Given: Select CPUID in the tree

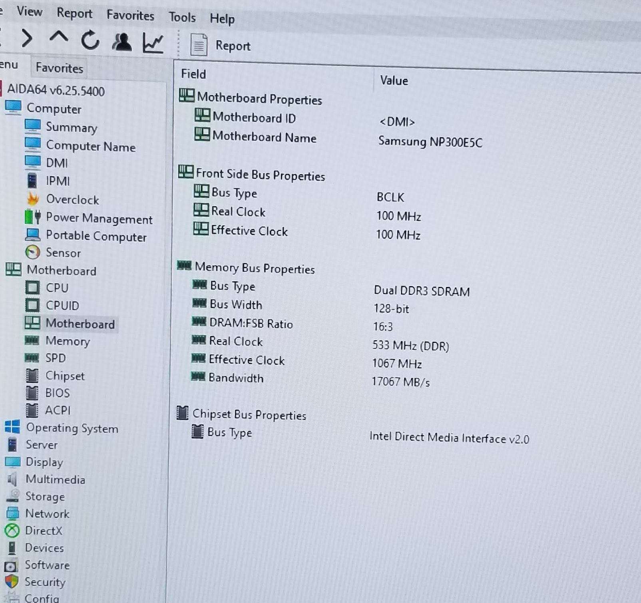Looking at the screenshot, I should point(62,305).
